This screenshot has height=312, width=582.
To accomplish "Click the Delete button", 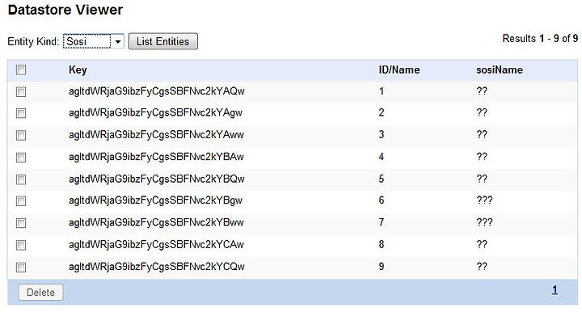I will (x=41, y=293).
